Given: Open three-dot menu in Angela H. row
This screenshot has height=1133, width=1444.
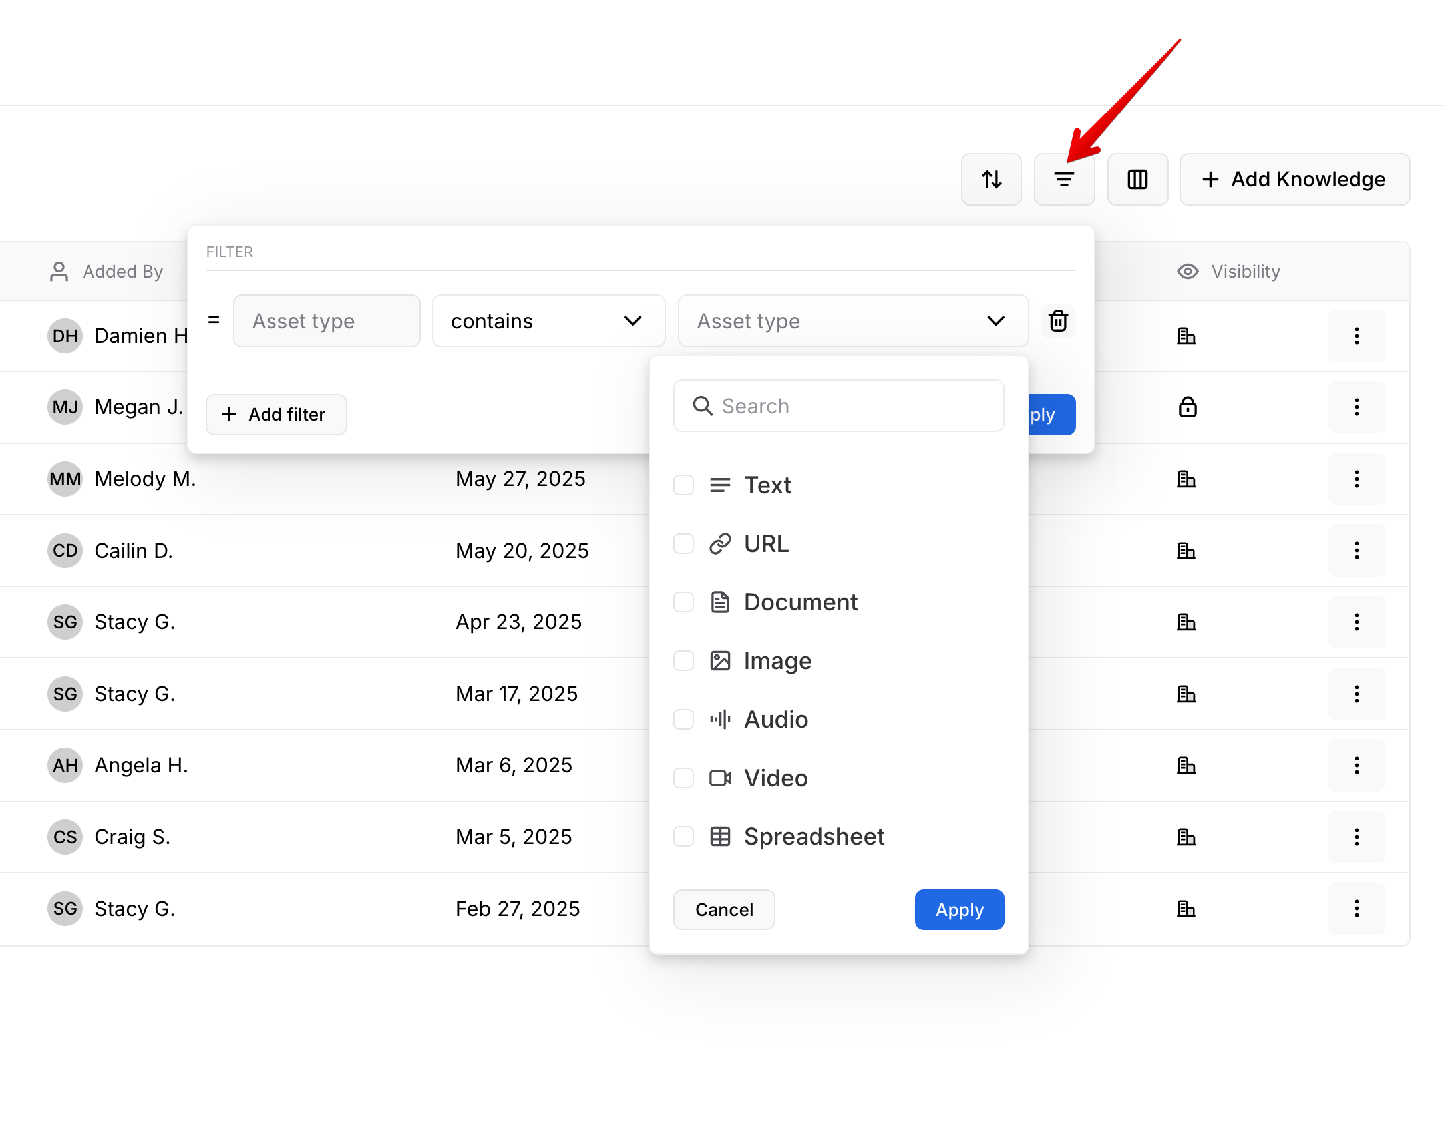Looking at the screenshot, I should tap(1356, 765).
